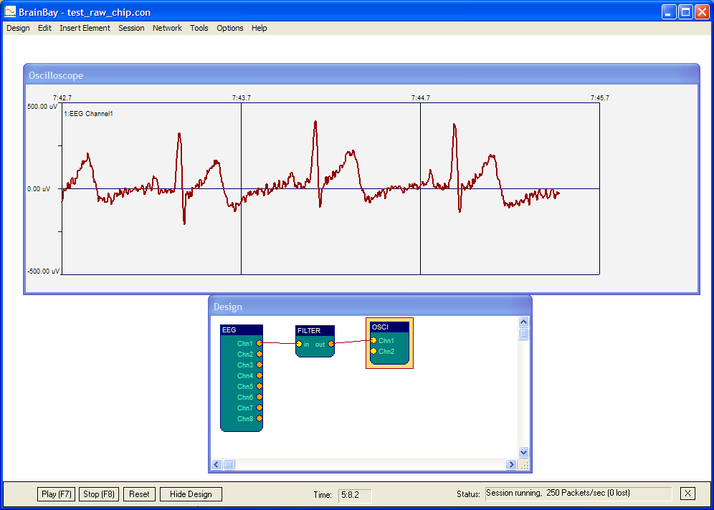The width and height of the screenshot is (714, 510).
Task: Open the Options menu
Action: [x=229, y=28]
